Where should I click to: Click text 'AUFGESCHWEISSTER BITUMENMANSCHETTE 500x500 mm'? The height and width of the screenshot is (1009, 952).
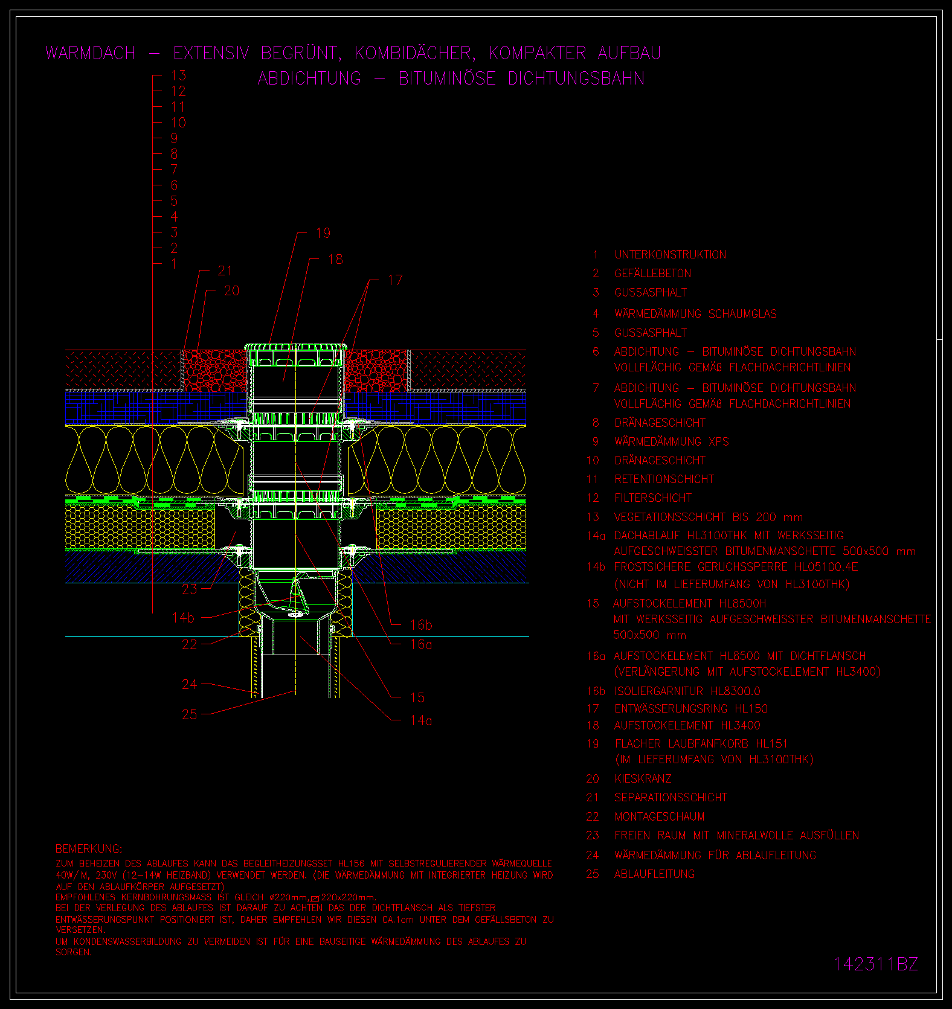tap(765, 551)
